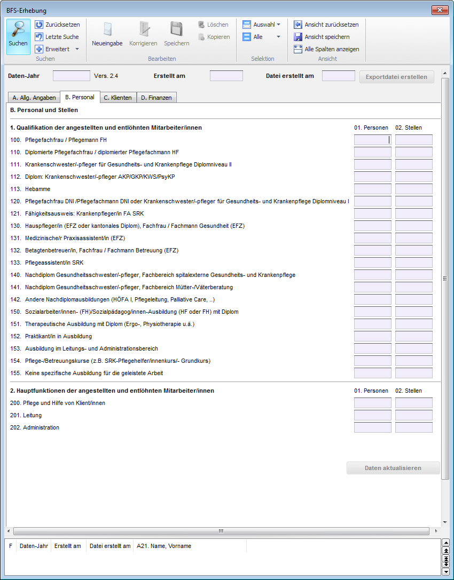Screen dimensions: 454x580
Task: Click Personen field for row 131 Medizinische/r Praxisassistent/in
Action: click(372, 238)
